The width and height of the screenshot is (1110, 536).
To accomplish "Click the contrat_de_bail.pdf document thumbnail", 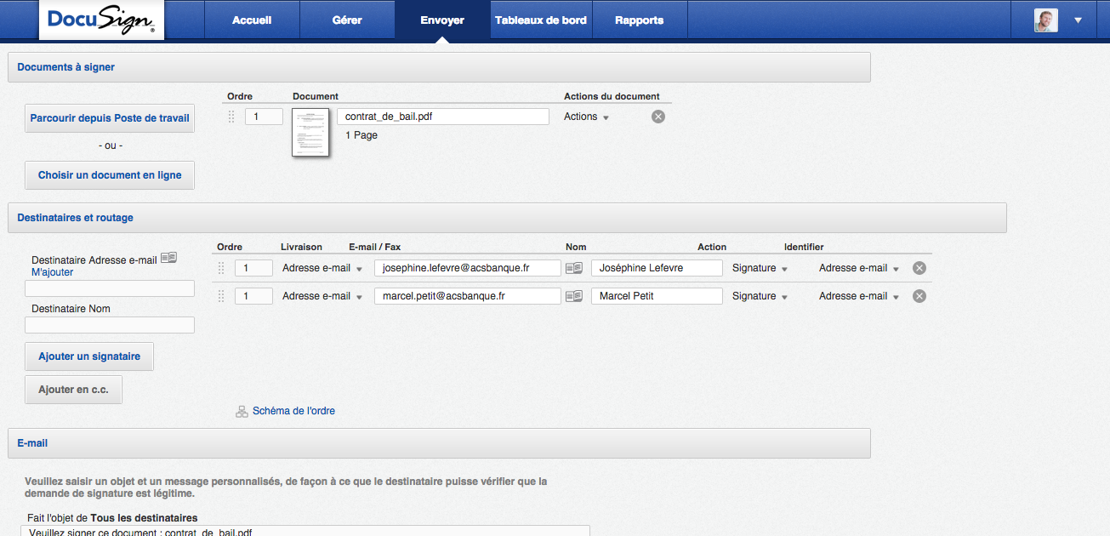I will [310, 132].
